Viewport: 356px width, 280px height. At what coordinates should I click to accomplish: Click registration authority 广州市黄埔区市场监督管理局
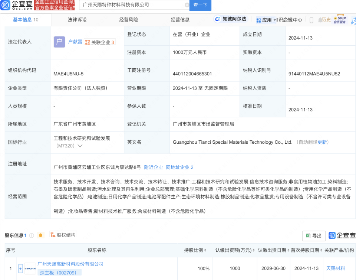[x=204, y=124]
